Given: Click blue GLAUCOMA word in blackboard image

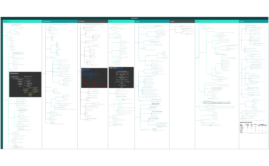Looking at the screenshot, I should [120, 68].
